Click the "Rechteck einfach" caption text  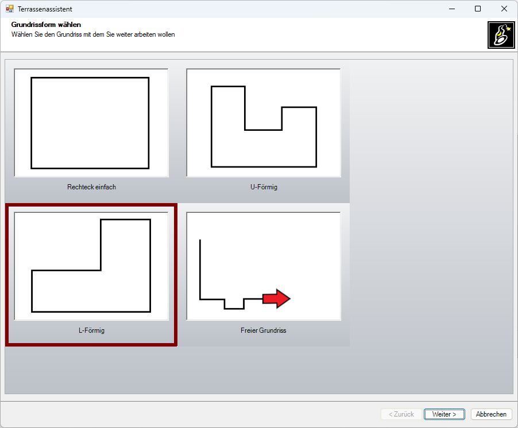[91, 187]
